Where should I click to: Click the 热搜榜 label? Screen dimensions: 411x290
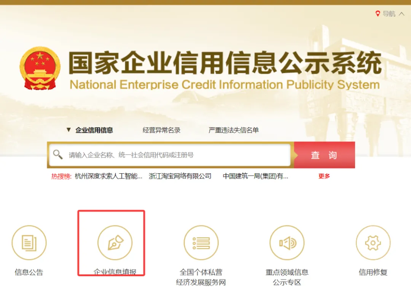[x=61, y=176]
